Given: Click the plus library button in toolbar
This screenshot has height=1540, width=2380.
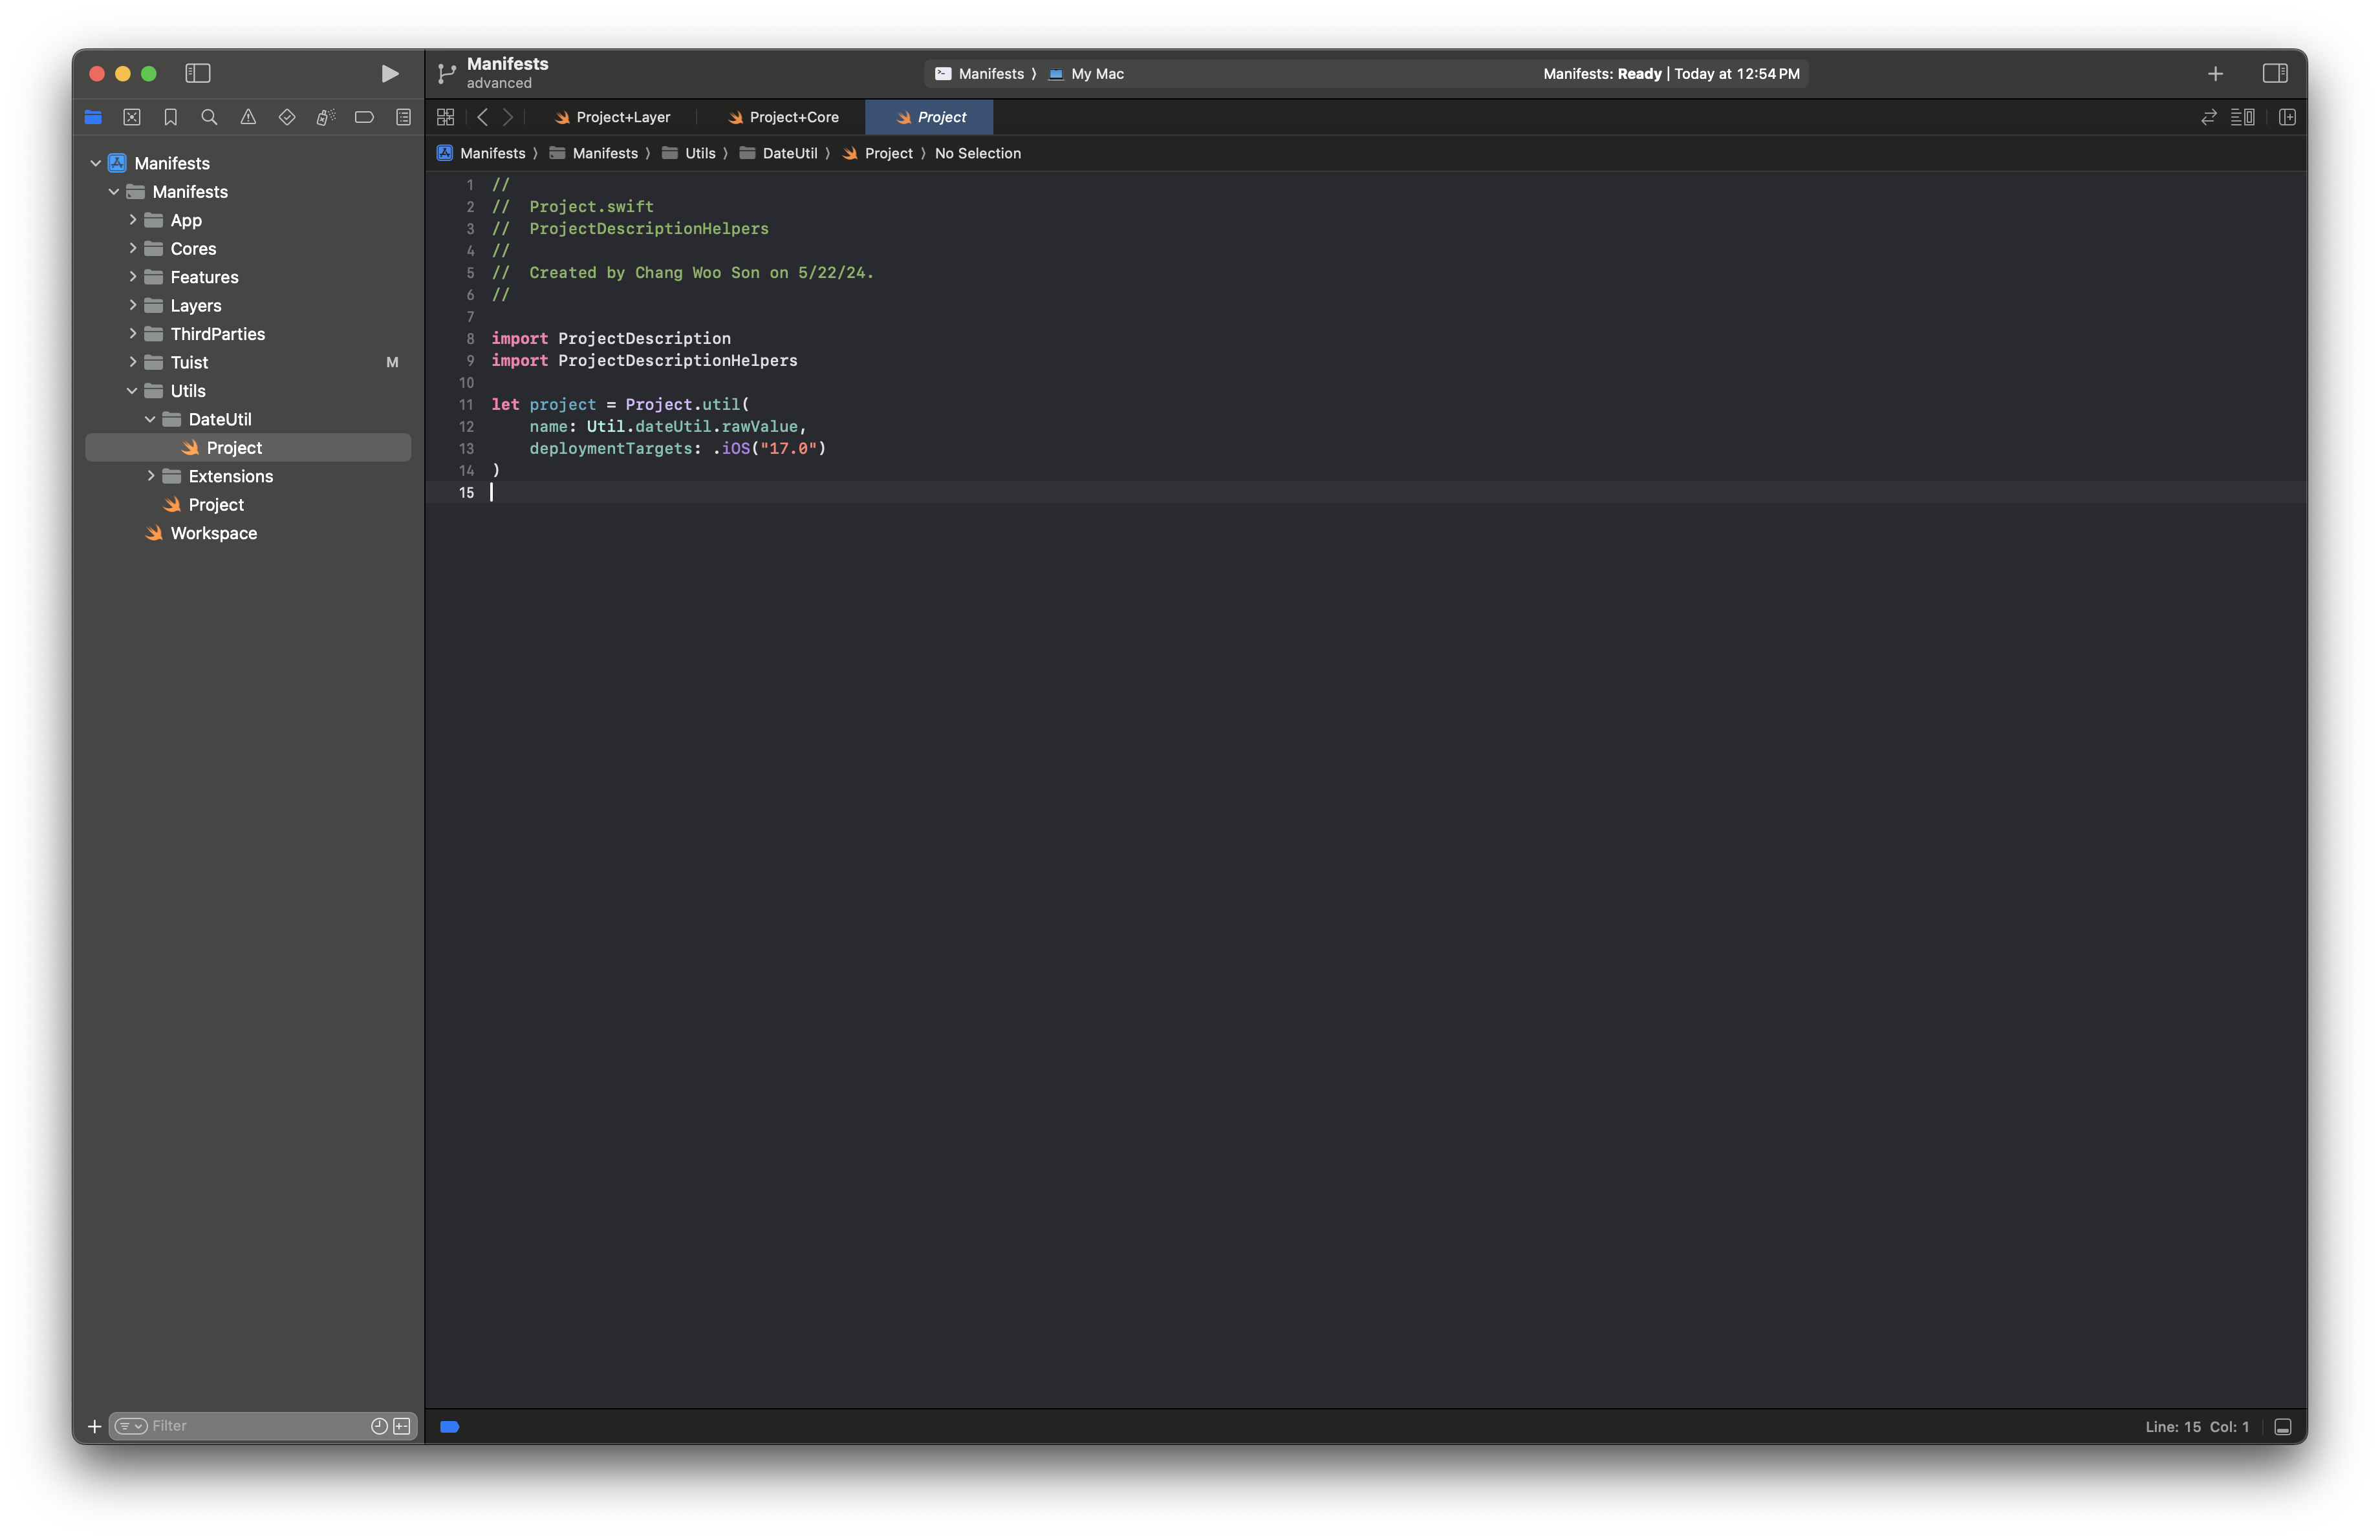Looking at the screenshot, I should click(x=2216, y=74).
